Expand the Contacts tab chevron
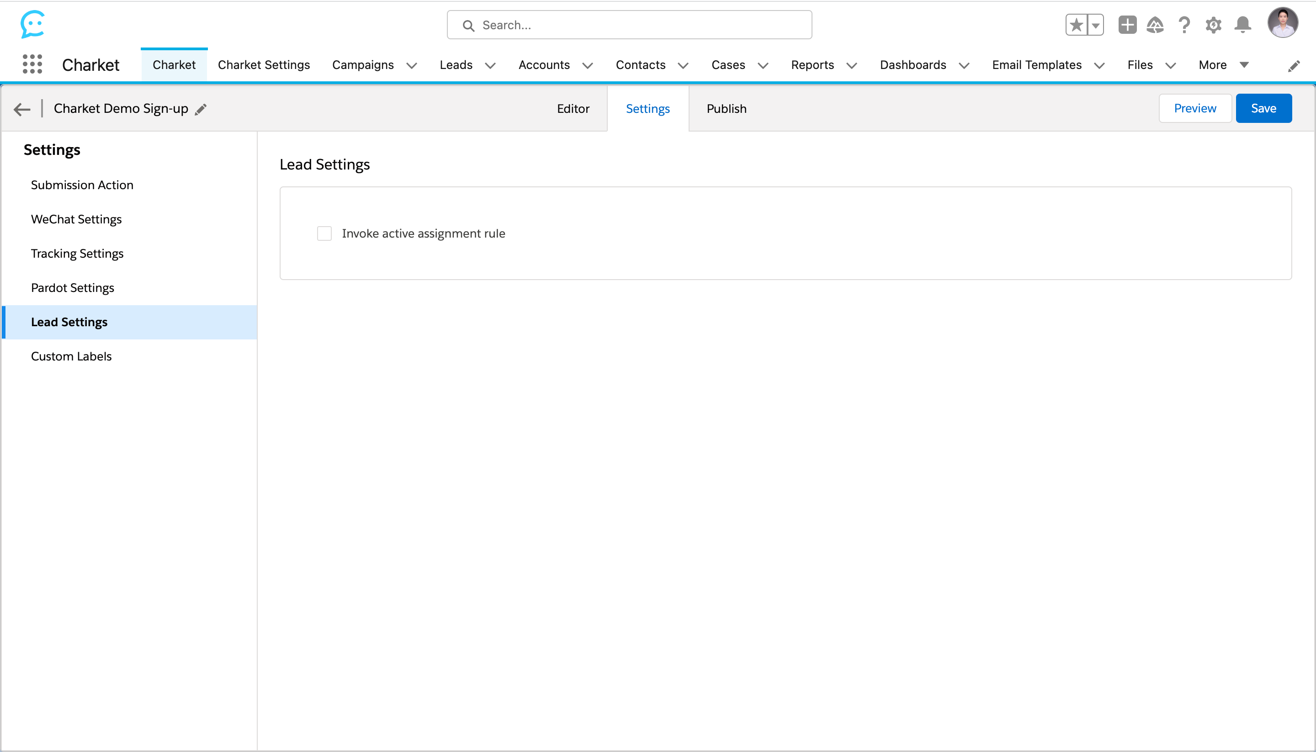Image resolution: width=1316 pixels, height=752 pixels. pyautogui.click(x=683, y=66)
